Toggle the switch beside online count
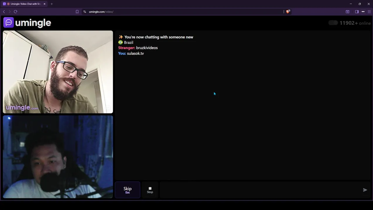Viewport: 373px width, 210px height. tap(333, 23)
